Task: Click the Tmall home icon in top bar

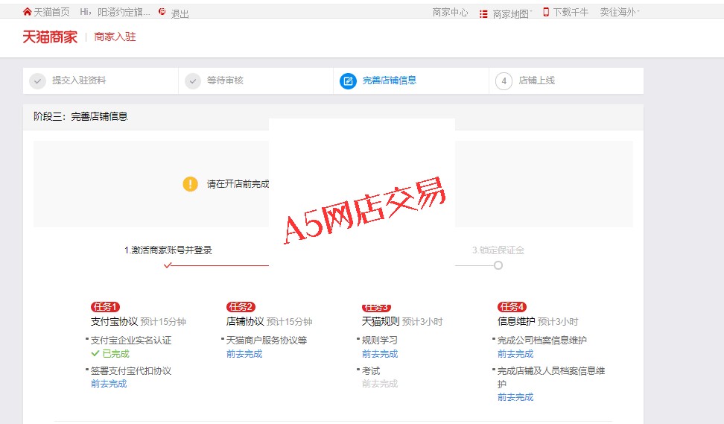Action: tap(28, 12)
